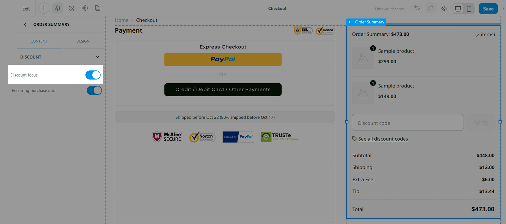Viewport: 506px width, 224px height.
Task: Click the Express Checkout heading
Action: [x=223, y=47]
